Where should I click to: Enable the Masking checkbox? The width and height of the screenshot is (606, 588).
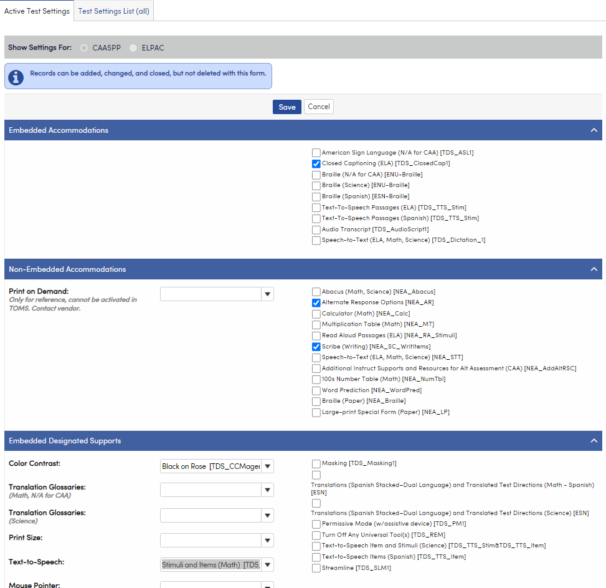[x=316, y=463]
